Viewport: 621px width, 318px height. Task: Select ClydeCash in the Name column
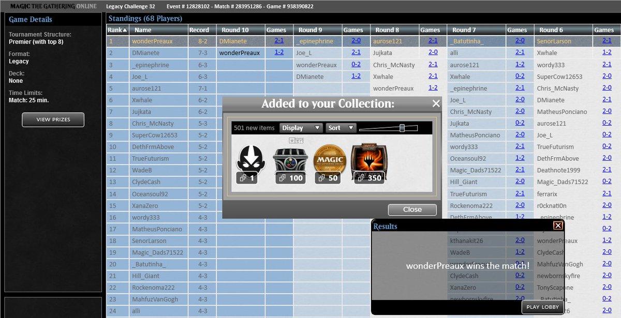click(146, 182)
